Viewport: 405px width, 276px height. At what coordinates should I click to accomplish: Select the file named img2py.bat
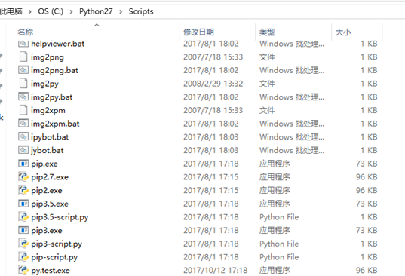[x=51, y=97]
